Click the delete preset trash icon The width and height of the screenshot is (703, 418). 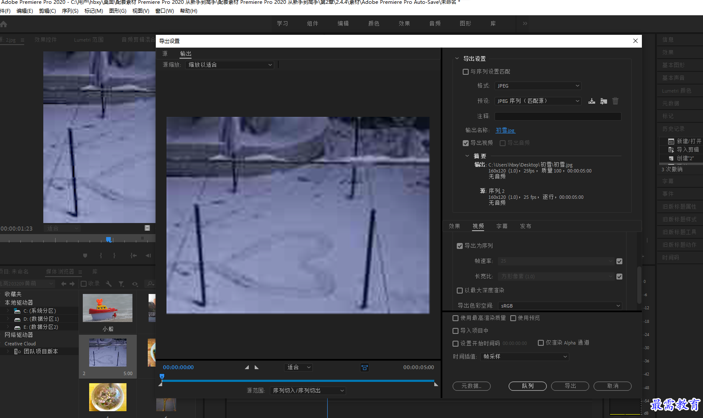615,101
